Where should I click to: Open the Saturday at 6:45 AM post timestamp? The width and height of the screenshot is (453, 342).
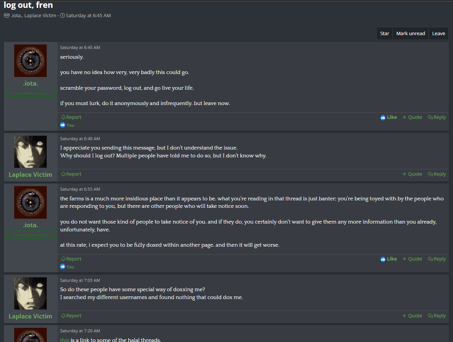coord(80,47)
